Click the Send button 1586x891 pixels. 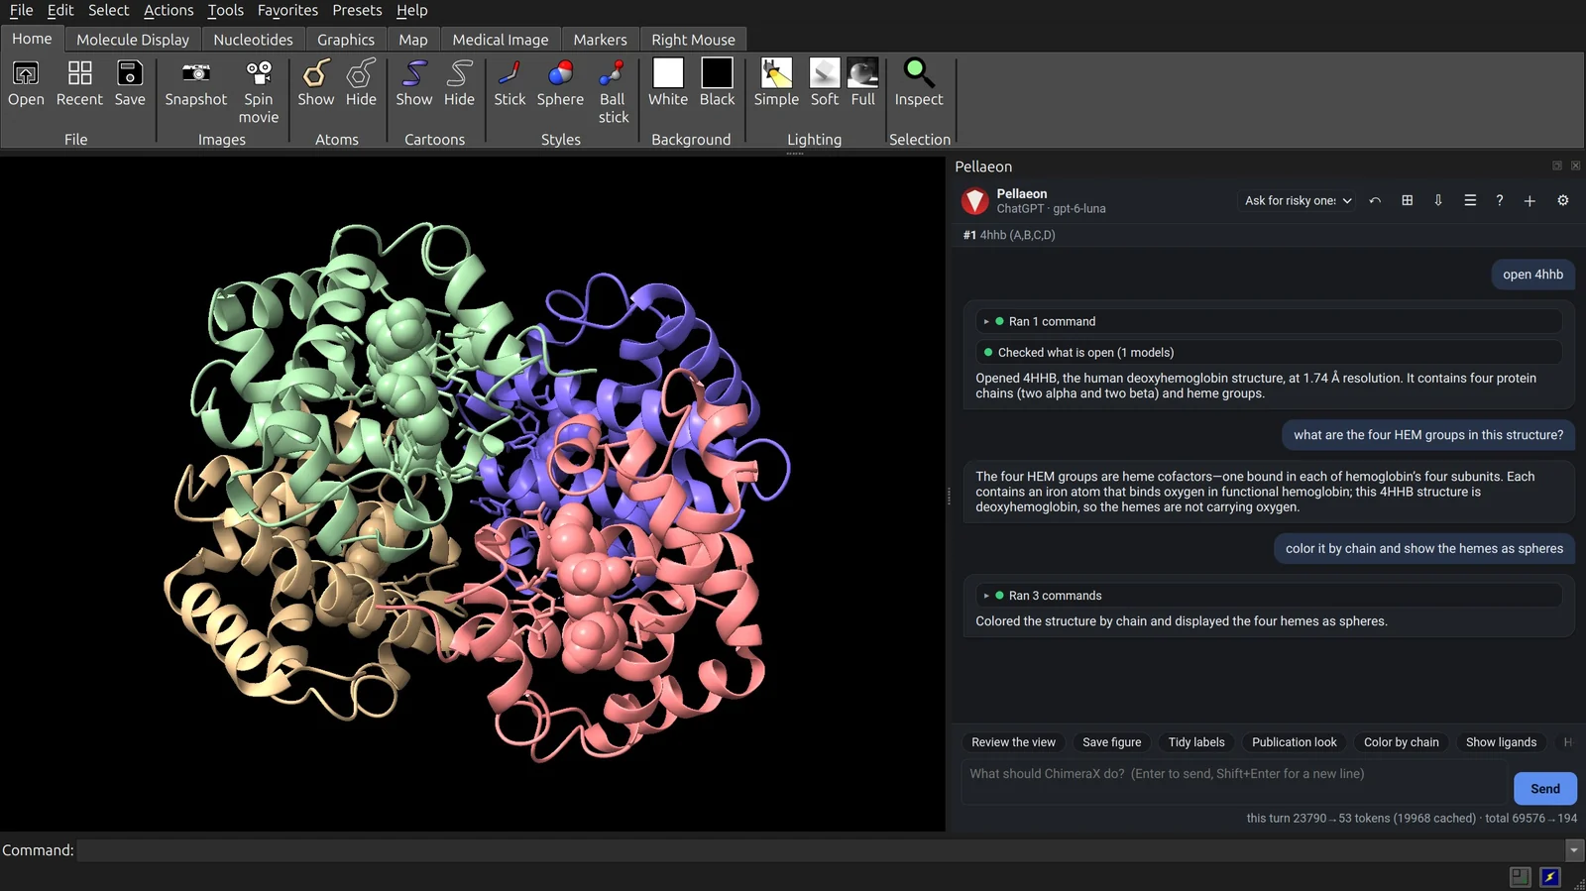(x=1545, y=789)
